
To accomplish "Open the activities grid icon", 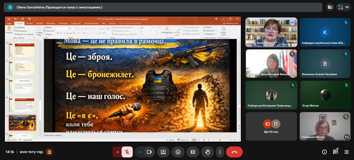I will pyautogui.click(x=346, y=152).
